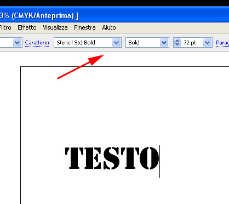Open the Carattere panel link
The height and width of the screenshot is (204, 229).
(37, 43)
